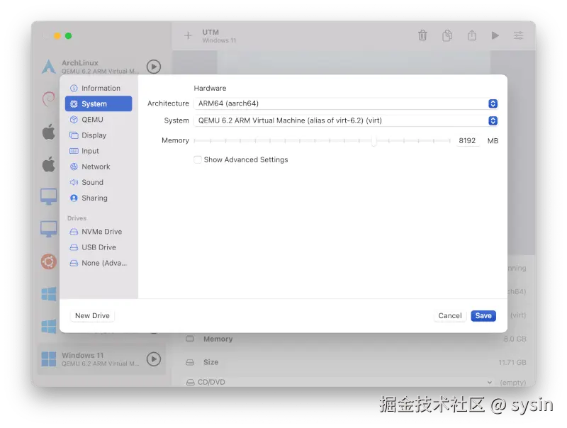Viewport: 567px width, 428px height.
Task: Click the clone VM icon in toolbar
Action: (447, 35)
